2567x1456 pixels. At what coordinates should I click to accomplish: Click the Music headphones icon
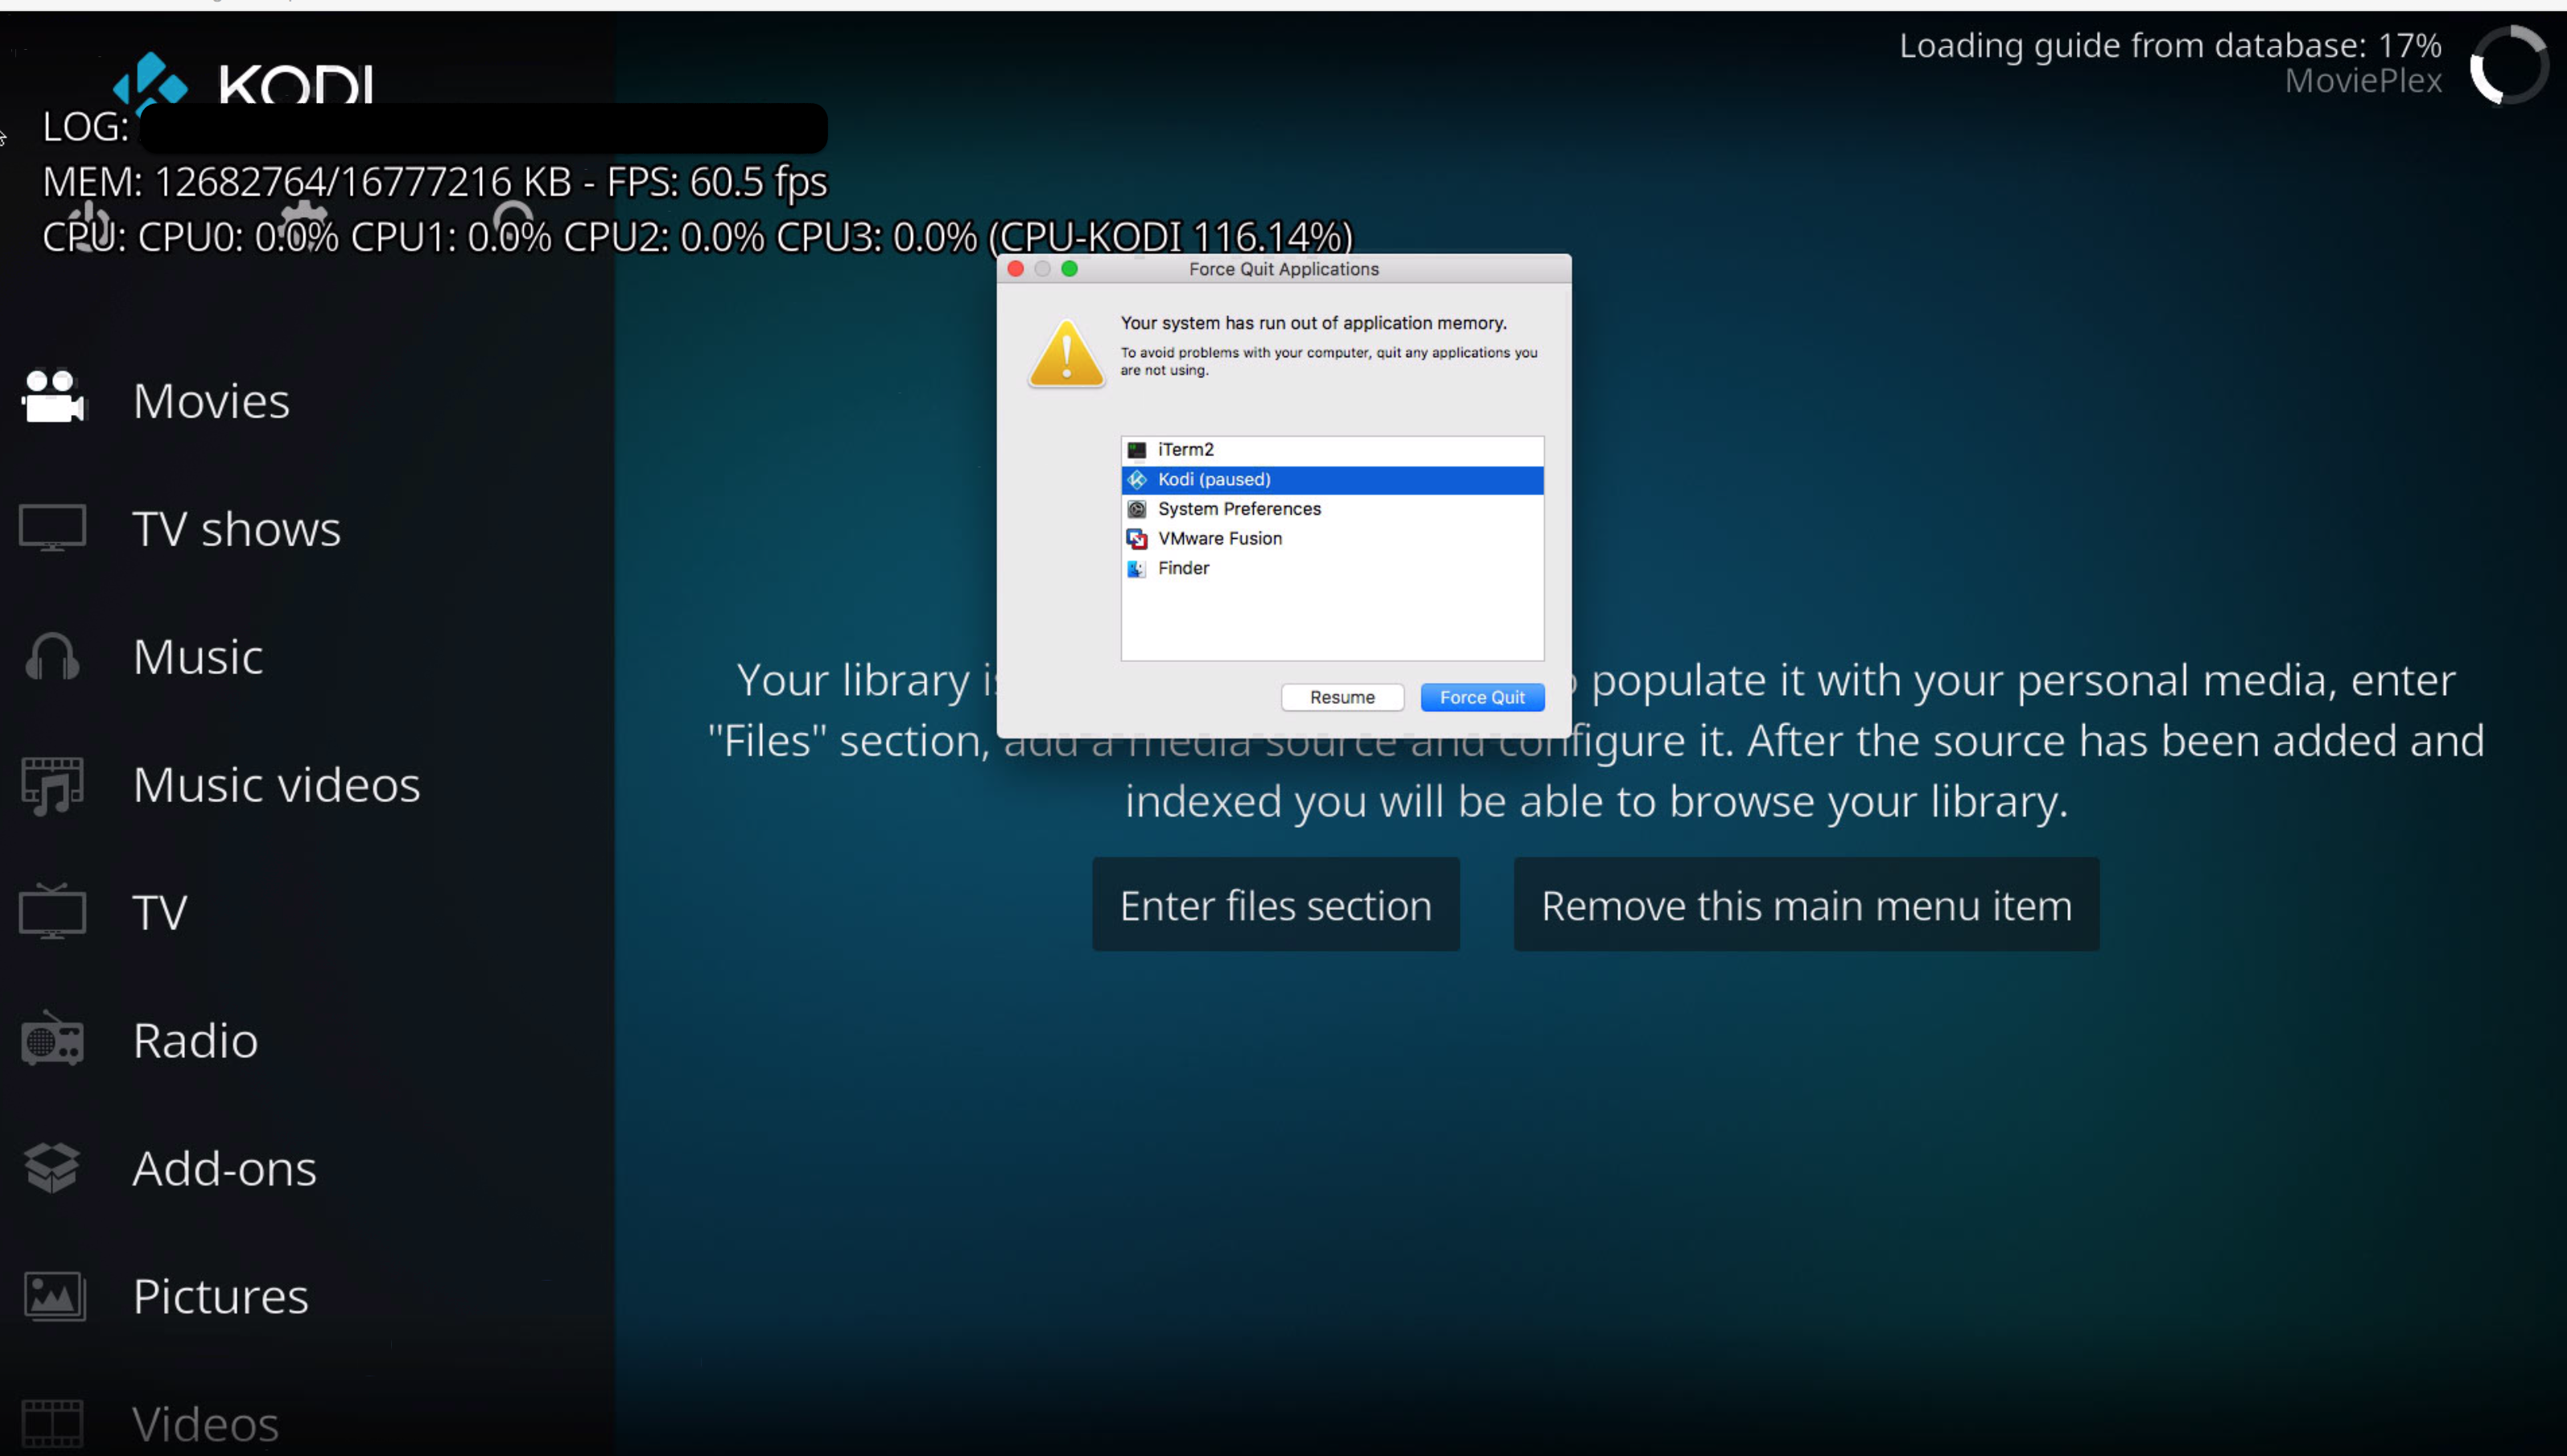coord(52,656)
